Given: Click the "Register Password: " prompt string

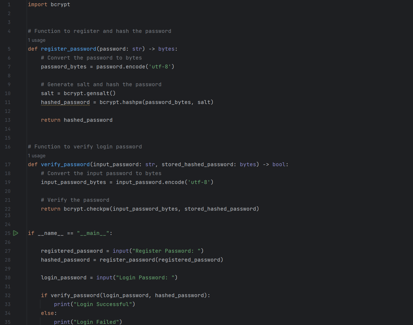Looking at the screenshot, I should (167, 251).
